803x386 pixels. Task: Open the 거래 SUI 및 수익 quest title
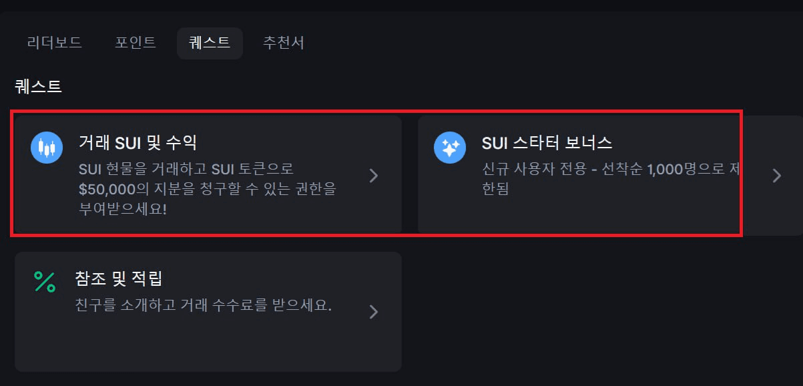point(138,142)
